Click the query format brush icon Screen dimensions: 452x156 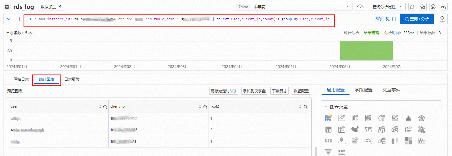point(388,19)
